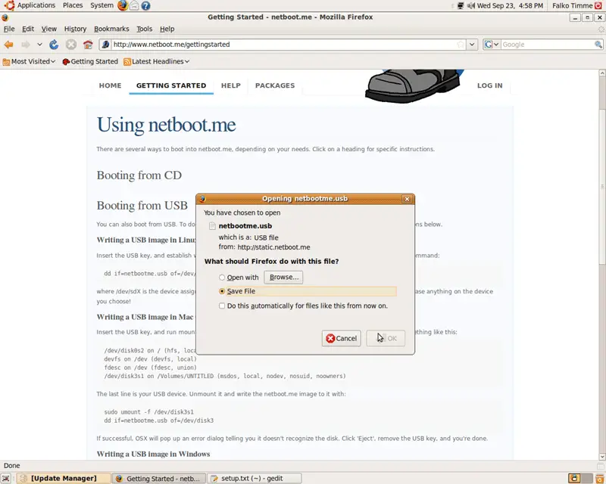Click OK in the download dialog
Image resolution: width=606 pixels, height=484 pixels.
(x=386, y=339)
